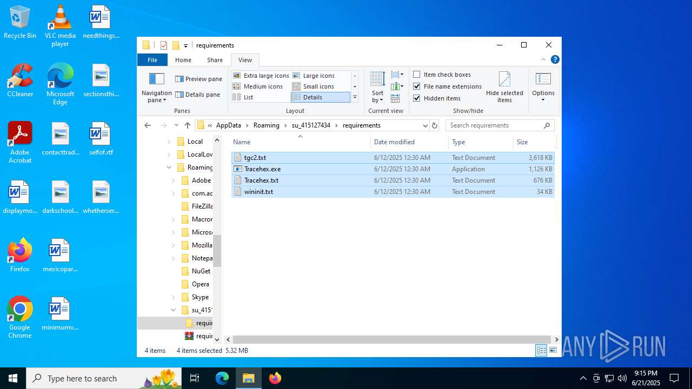Select Large icons layout

pos(314,76)
